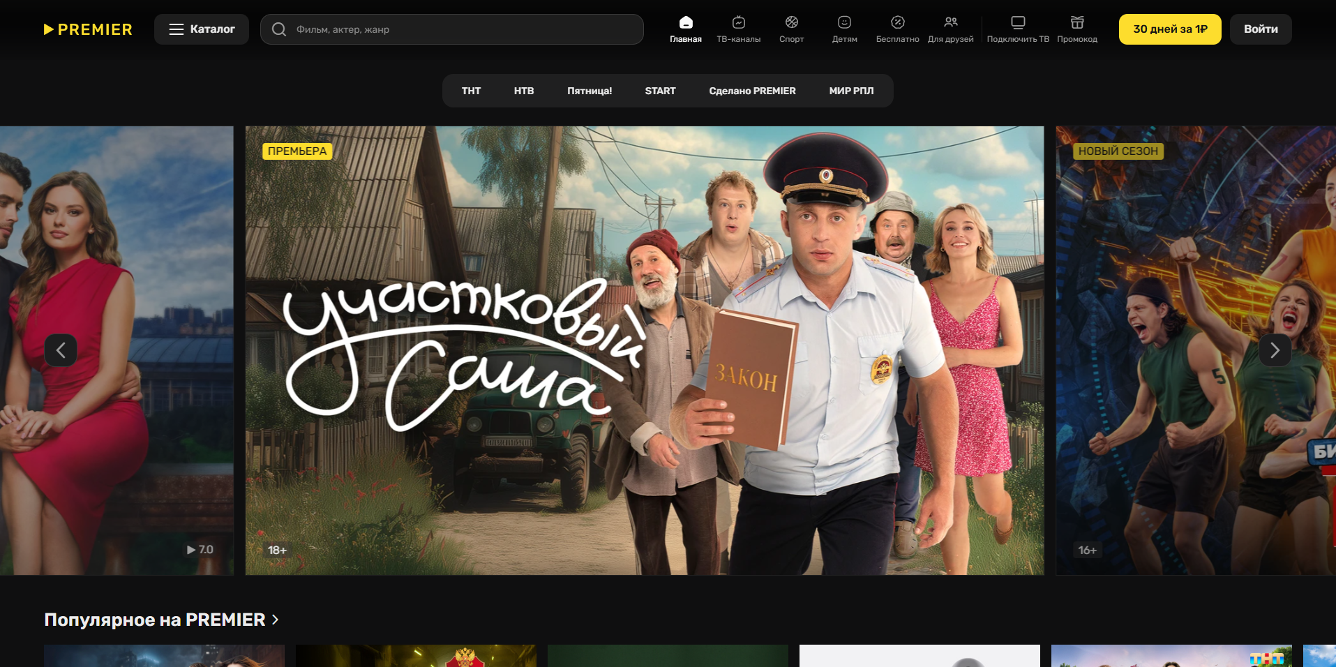1336x667 pixels.
Task: Click Подключить ТВ icon
Action: tap(1018, 23)
